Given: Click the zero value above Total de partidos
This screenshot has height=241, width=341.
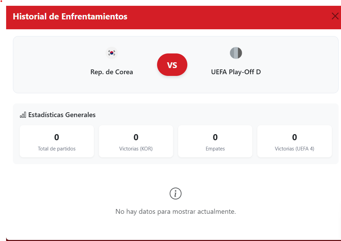Looking at the screenshot, I should (57, 137).
